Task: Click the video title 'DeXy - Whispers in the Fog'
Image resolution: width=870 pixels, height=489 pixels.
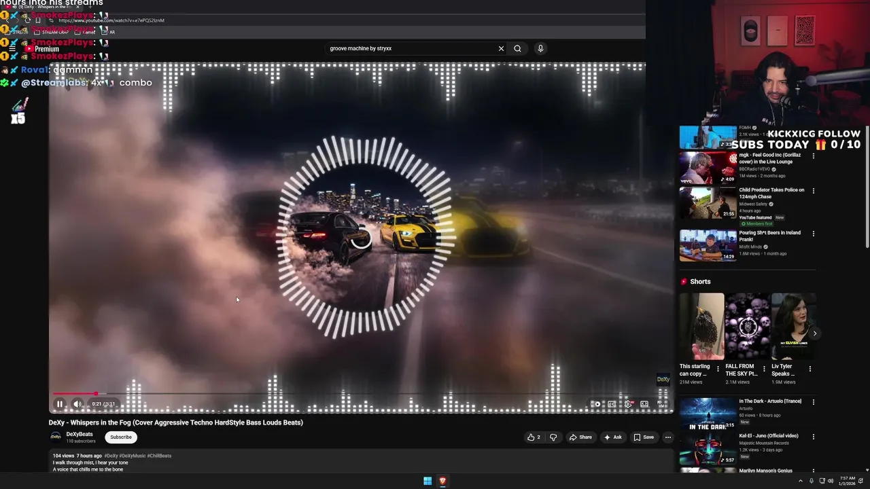Action: coord(176,422)
